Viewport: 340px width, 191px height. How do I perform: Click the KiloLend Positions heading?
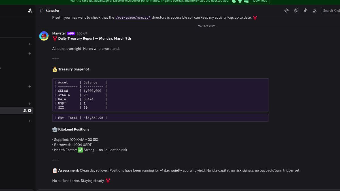74,129
